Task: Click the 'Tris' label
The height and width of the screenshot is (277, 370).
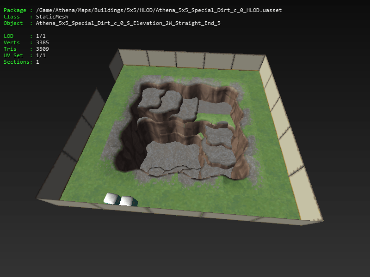Action: [10, 49]
